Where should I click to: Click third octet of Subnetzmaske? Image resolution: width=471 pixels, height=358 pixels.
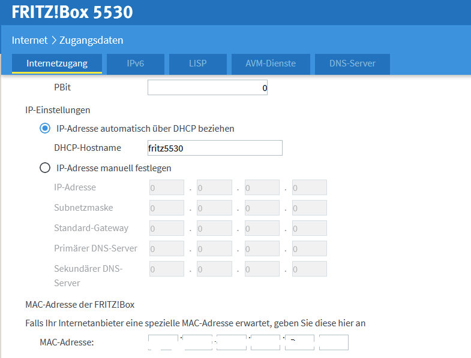pyautogui.click(x=262, y=208)
